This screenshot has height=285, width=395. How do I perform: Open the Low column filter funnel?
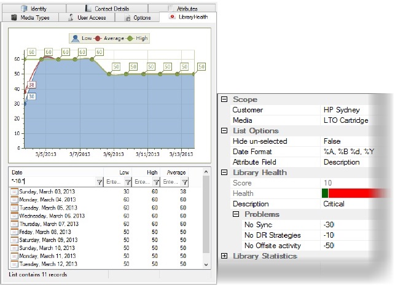pyautogui.click(x=128, y=182)
